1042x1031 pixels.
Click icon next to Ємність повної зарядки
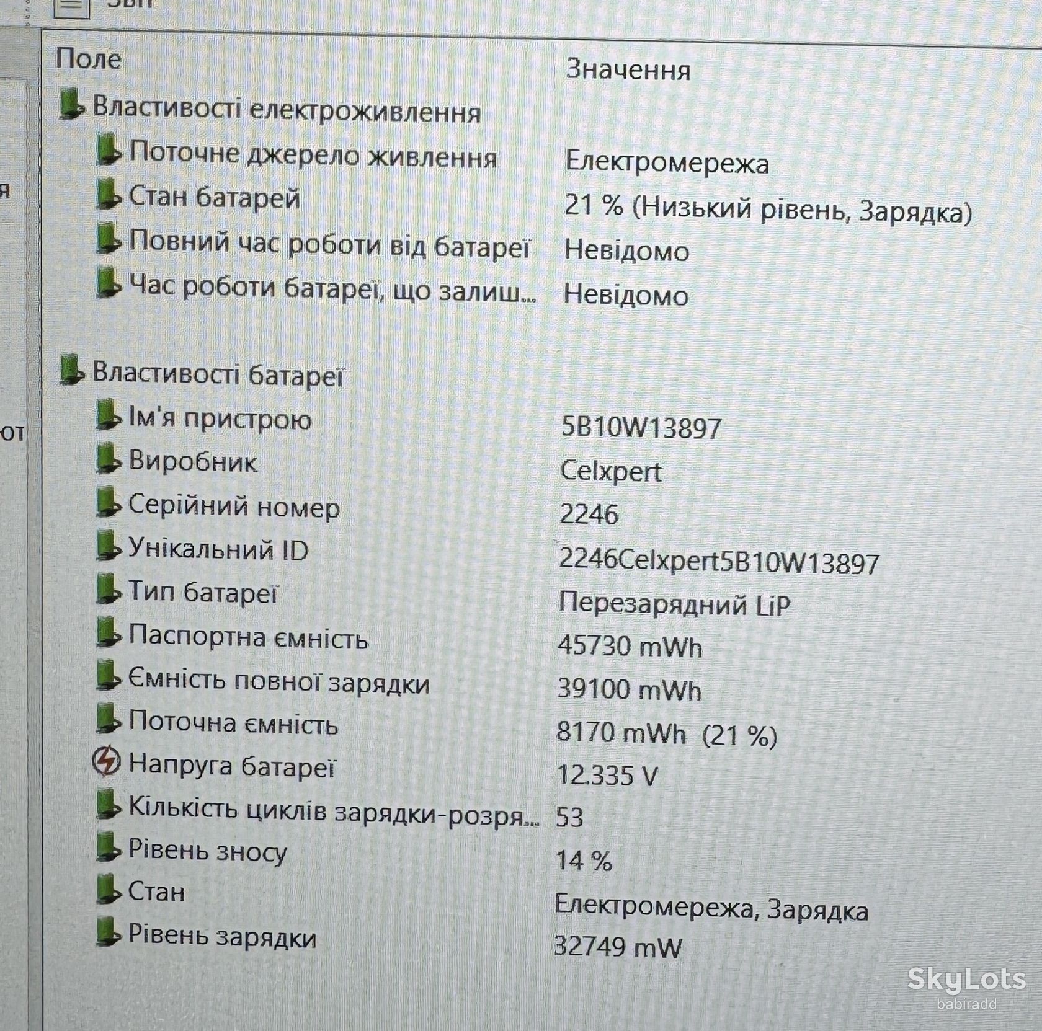109,676
